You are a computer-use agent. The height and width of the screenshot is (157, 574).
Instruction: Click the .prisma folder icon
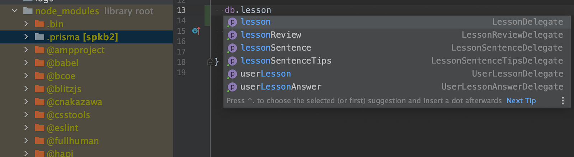[x=39, y=37]
